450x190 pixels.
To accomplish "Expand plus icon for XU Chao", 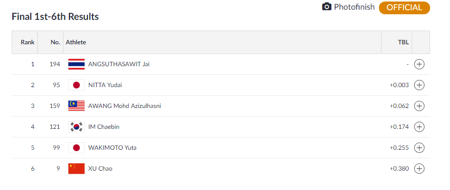I will (419, 169).
